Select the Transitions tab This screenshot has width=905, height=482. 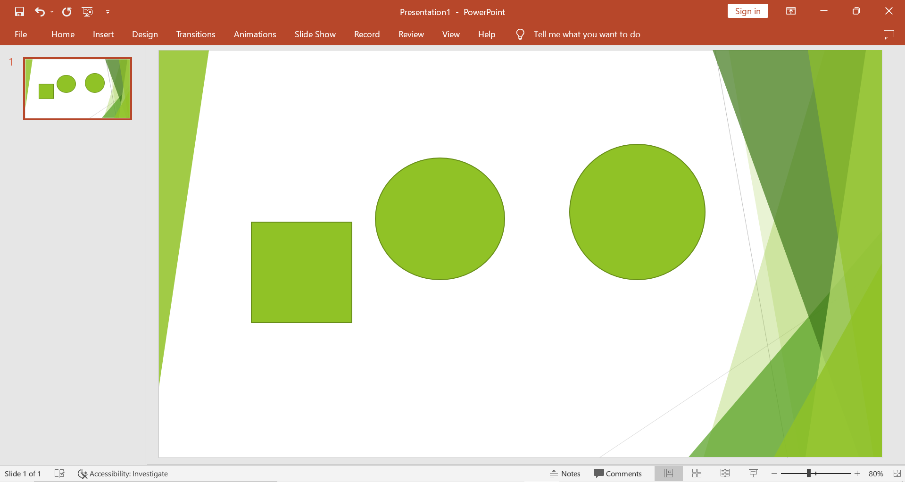point(196,34)
